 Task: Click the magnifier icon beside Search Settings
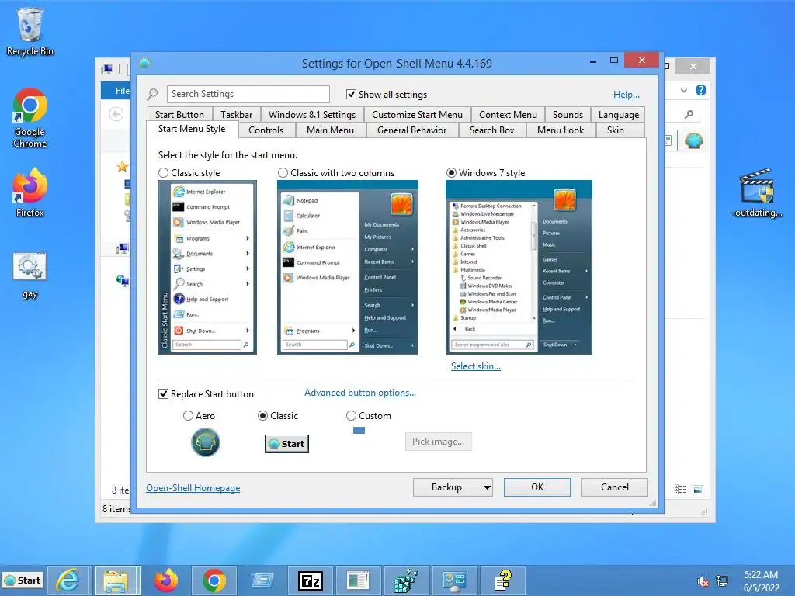(152, 94)
